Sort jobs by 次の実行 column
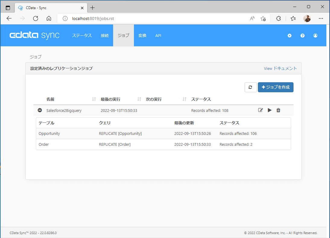330x238 pixels. (185, 99)
